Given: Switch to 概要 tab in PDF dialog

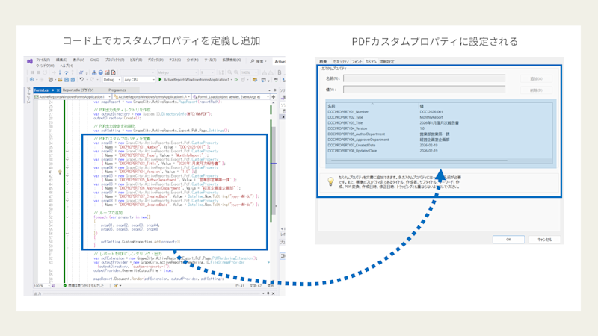Looking at the screenshot, I should click(323, 61).
